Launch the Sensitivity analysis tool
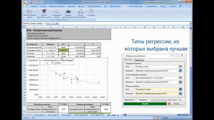Screen dimensions: 214x120 pos(44,13)
